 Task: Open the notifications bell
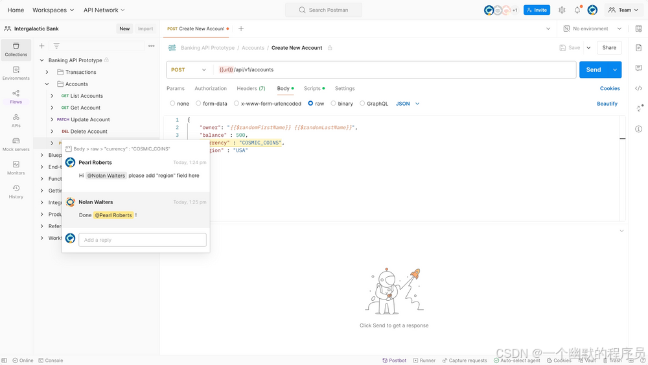coord(577,10)
